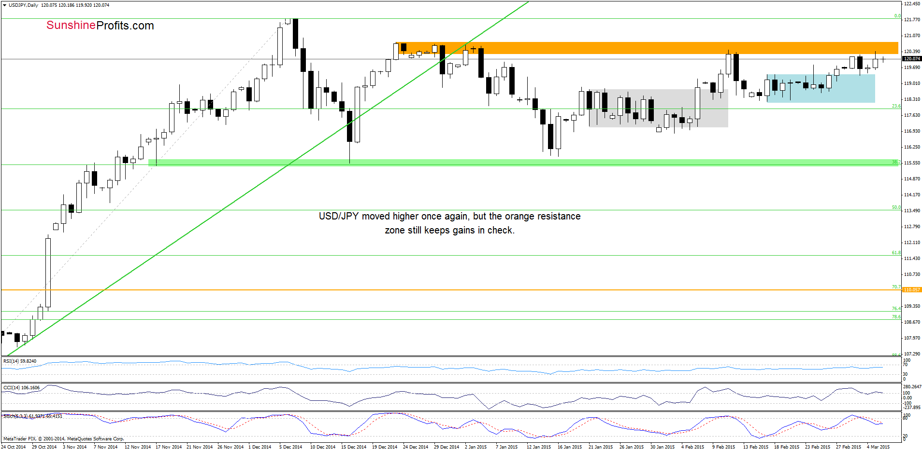Image resolution: width=922 pixels, height=451 pixels.
Task: Click the 108.670 price axis label
Action: tap(912, 322)
